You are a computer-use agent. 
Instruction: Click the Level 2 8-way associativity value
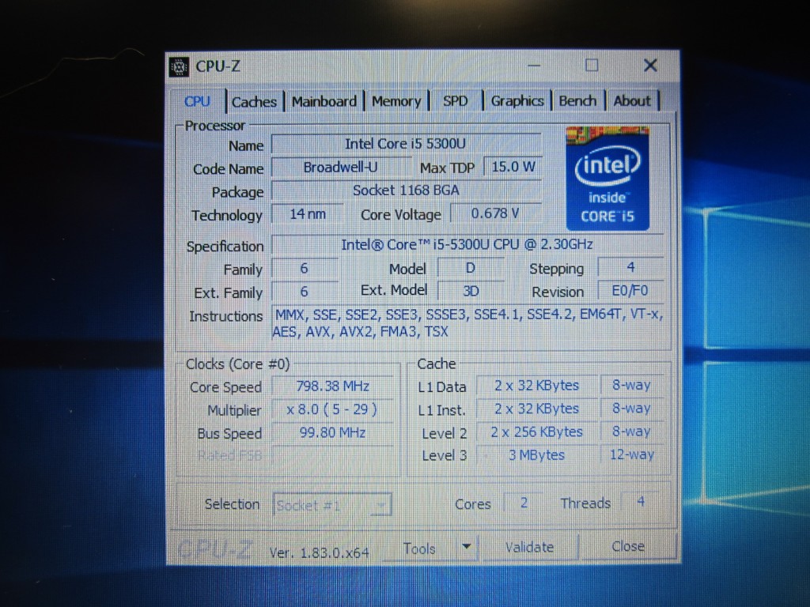click(x=632, y=432)
